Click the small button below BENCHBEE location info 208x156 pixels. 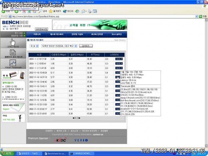(42, 29)
